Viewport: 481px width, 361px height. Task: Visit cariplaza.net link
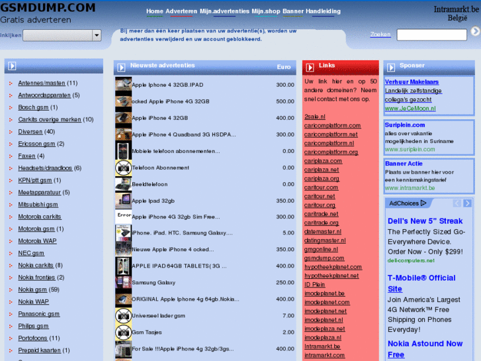click(322, 170)
